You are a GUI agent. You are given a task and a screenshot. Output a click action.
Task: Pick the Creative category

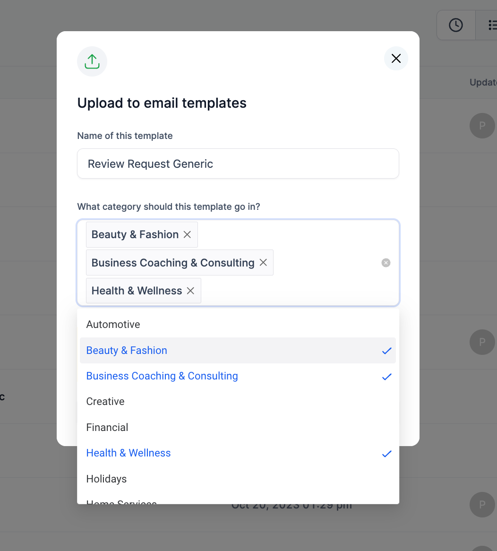tap(238, 401)
